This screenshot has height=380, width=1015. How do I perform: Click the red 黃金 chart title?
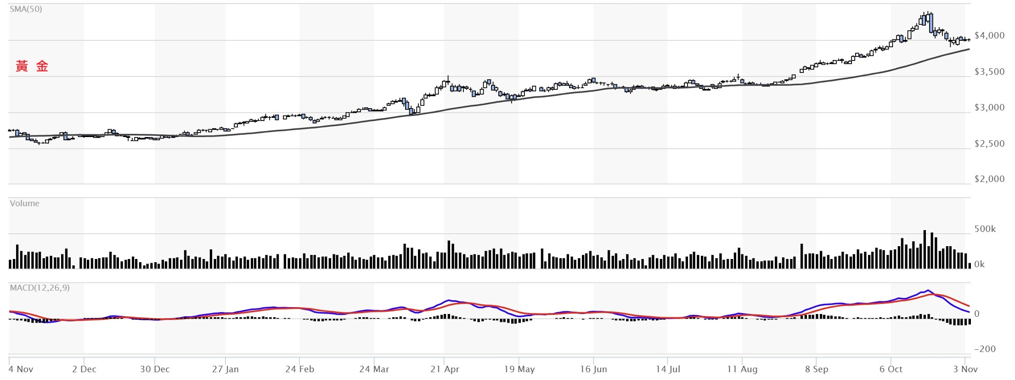[x=32, y=66]
